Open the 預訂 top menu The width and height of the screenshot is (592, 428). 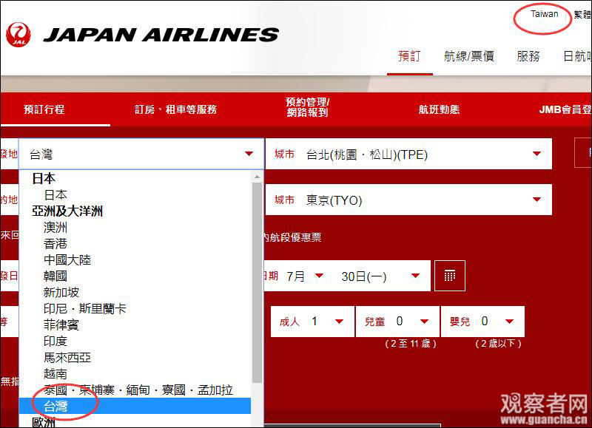[409, 56]
